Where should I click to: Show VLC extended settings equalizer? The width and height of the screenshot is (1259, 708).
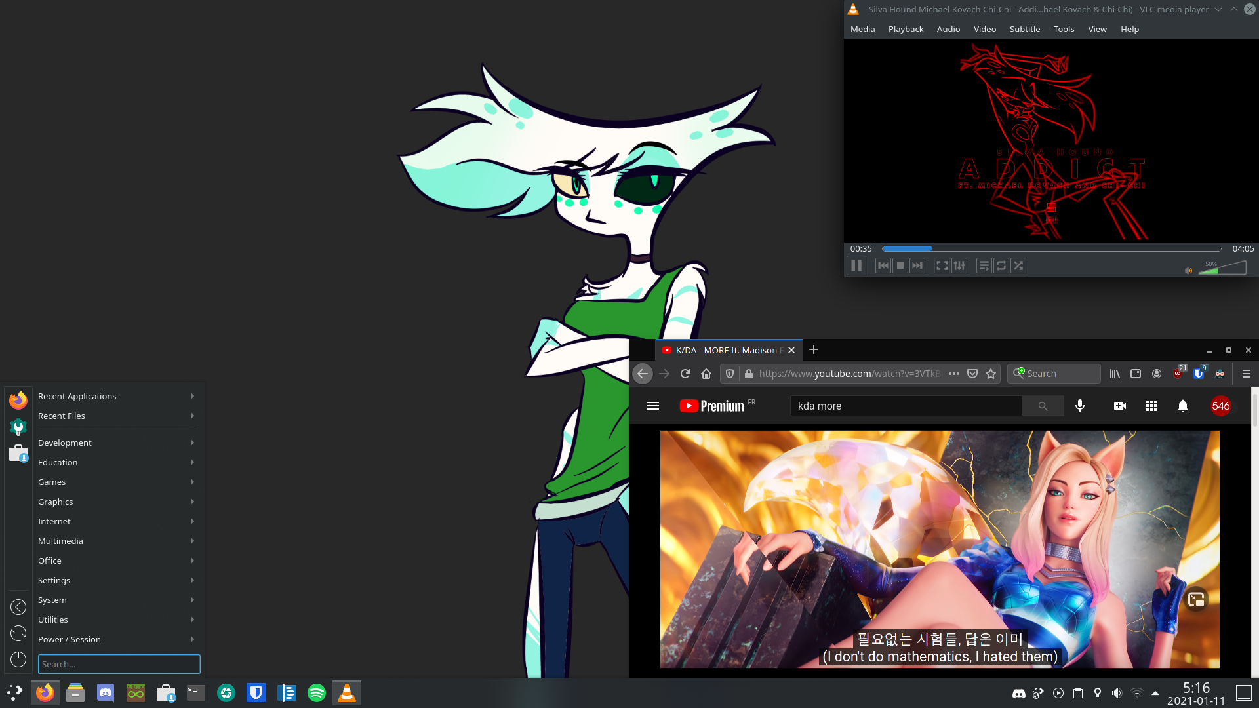click(959, 265)
